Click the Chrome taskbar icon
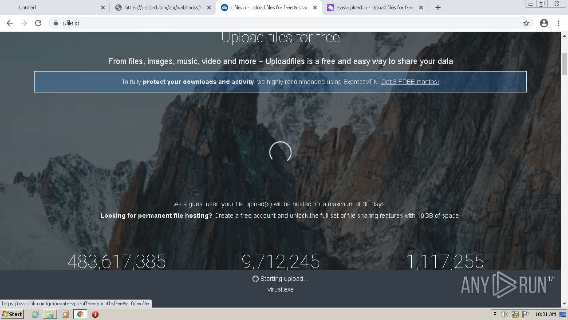Screen dimensions: 568x320 [80, 314]
